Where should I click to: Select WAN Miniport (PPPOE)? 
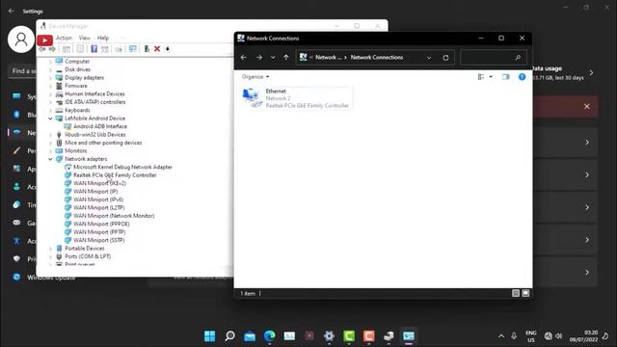(x=101, y=224)
